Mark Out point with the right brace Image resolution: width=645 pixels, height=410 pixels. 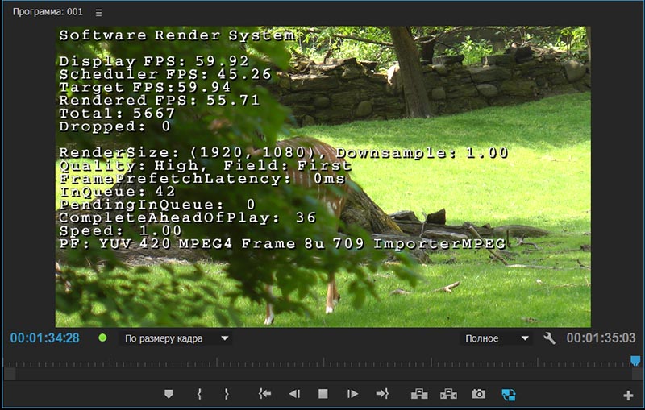pos(227,394)
